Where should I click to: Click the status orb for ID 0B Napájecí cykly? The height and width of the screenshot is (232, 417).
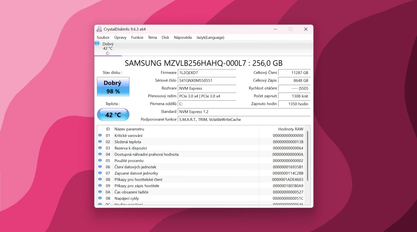click(100, 198)
